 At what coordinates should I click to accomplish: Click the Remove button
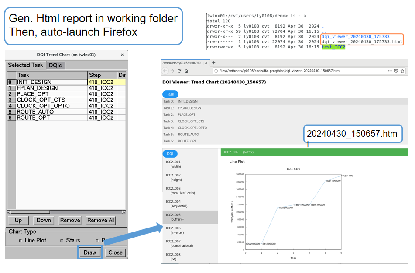tap(70, 220)
